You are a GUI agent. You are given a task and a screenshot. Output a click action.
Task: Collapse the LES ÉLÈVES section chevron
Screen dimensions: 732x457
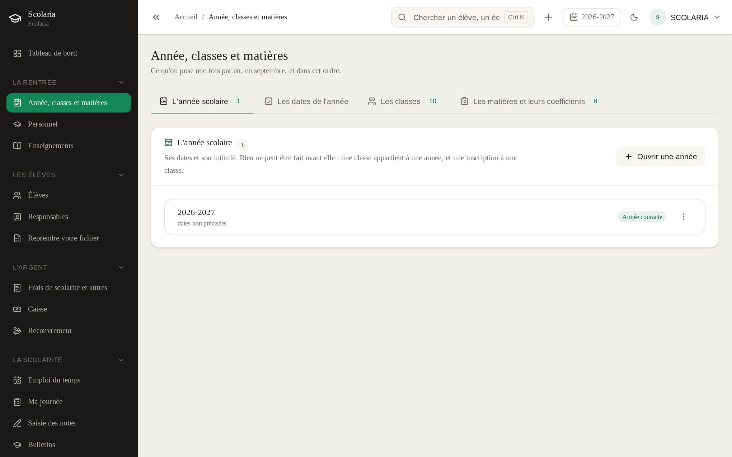pyautogui.click(x=121, y=175)
